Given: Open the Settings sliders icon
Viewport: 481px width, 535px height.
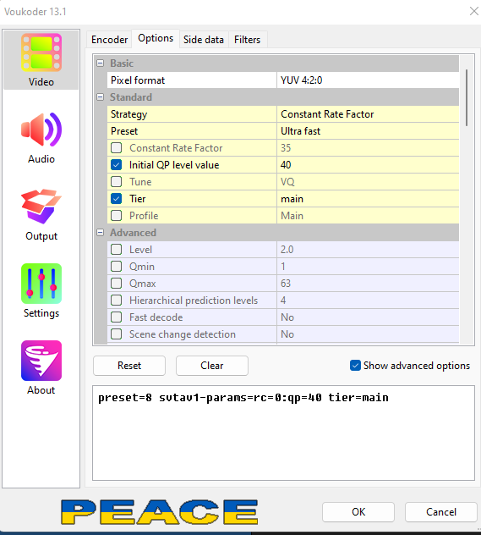Looking at the screenshot, I should [x=41, y=284].
